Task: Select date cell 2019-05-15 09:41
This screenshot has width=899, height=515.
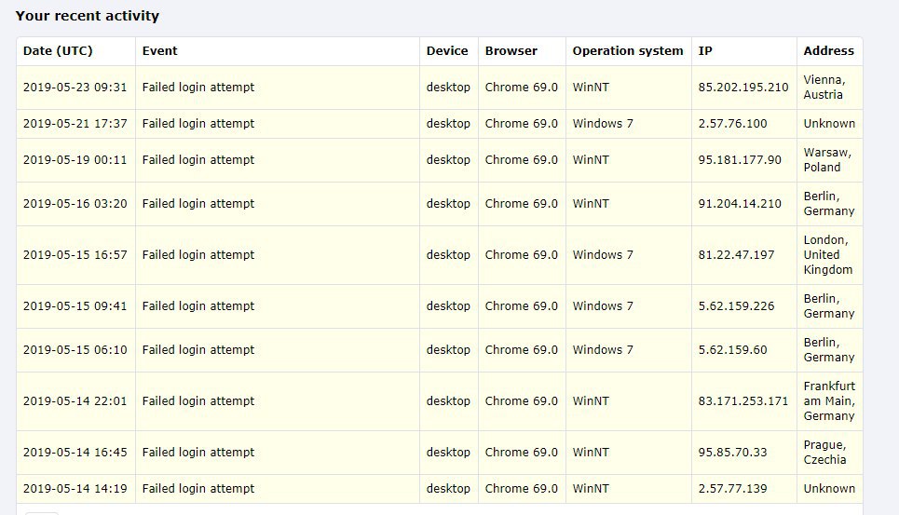Action: [x=75, y=306]
